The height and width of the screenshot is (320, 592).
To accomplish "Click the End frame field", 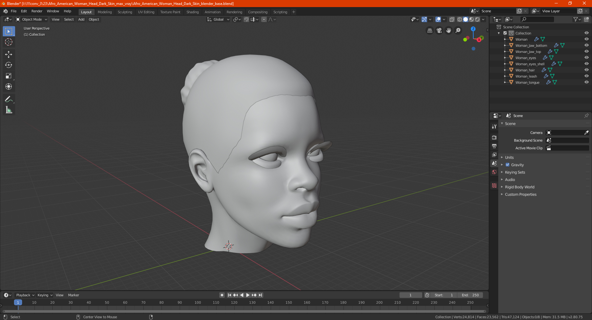I will [x=470, y=295].
